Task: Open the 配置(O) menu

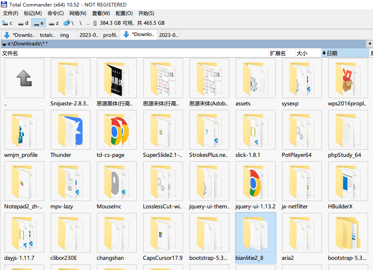Action: point(124,13)
